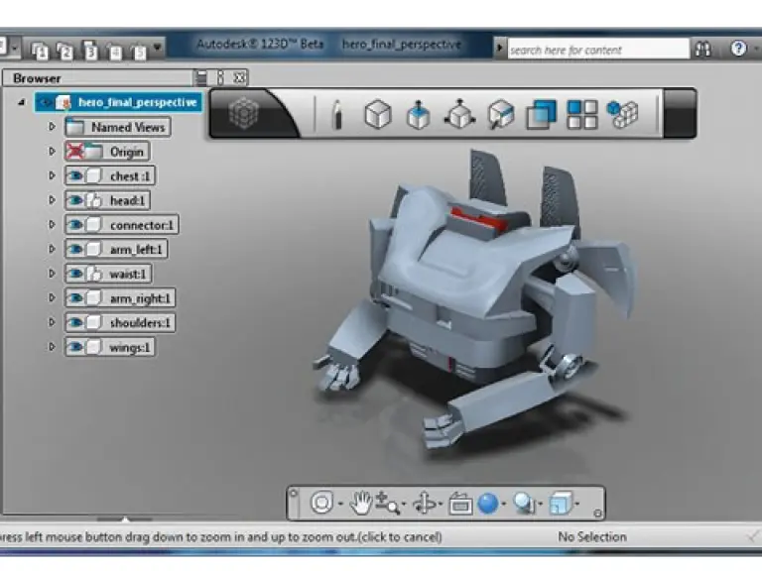Click the binoculars search icon
Viewport: 762px width, 571px height.
click(x=702, y=49)
